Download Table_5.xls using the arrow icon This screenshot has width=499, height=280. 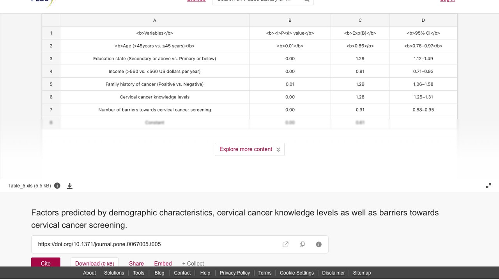pos(70,186)
